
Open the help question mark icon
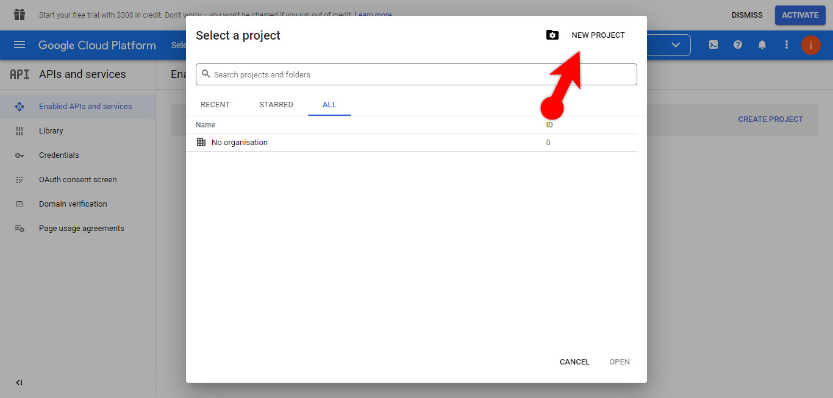pos(738,44)
